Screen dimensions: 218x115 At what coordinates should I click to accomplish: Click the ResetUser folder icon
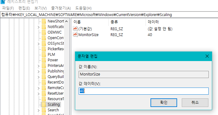pos(44,93)
